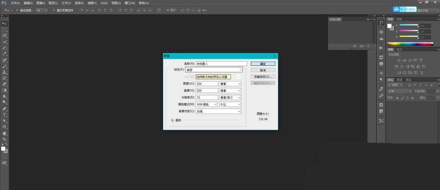This screenshot has width=440, height=190.
Task: Click the 存储预设 button
Action: [263, 77]
